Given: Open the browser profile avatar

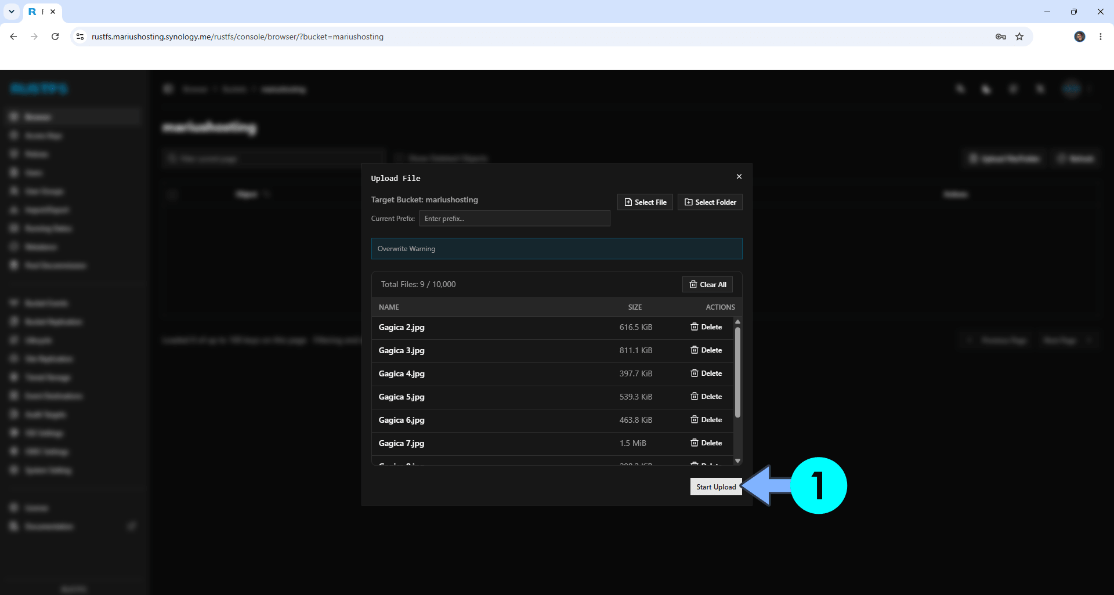Looking at the screenshot, I should point(1079,37).
